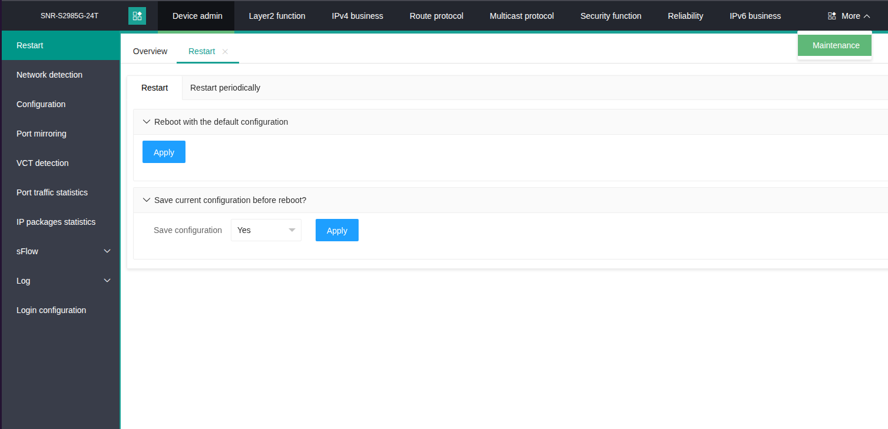Open Port mirroring in the sidebar
The image size is (888, 429).
click(x=60, y=134)
